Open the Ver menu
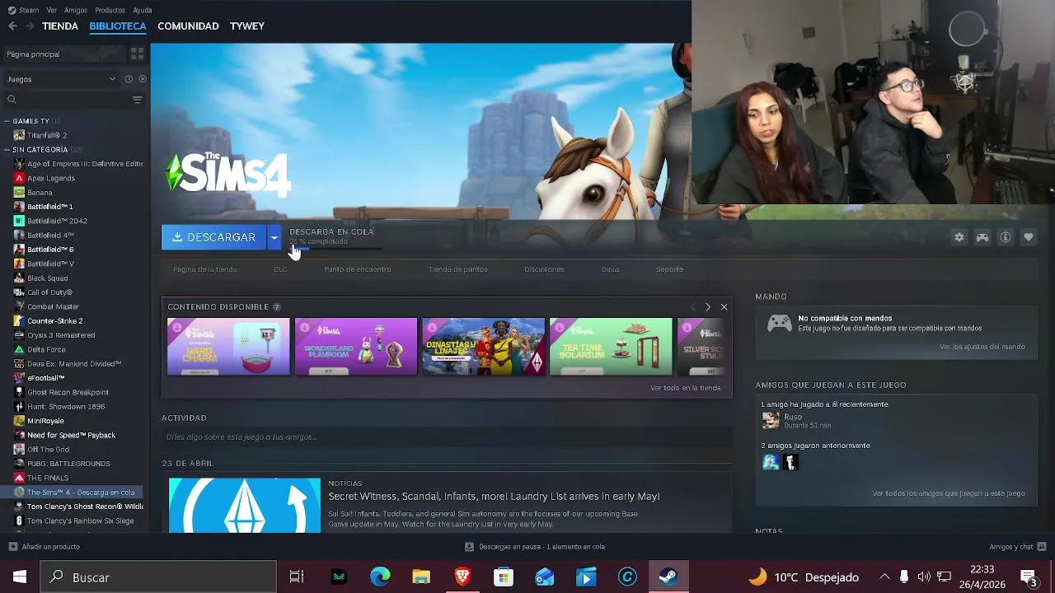 pyautogui.click(x=52, y=10)
